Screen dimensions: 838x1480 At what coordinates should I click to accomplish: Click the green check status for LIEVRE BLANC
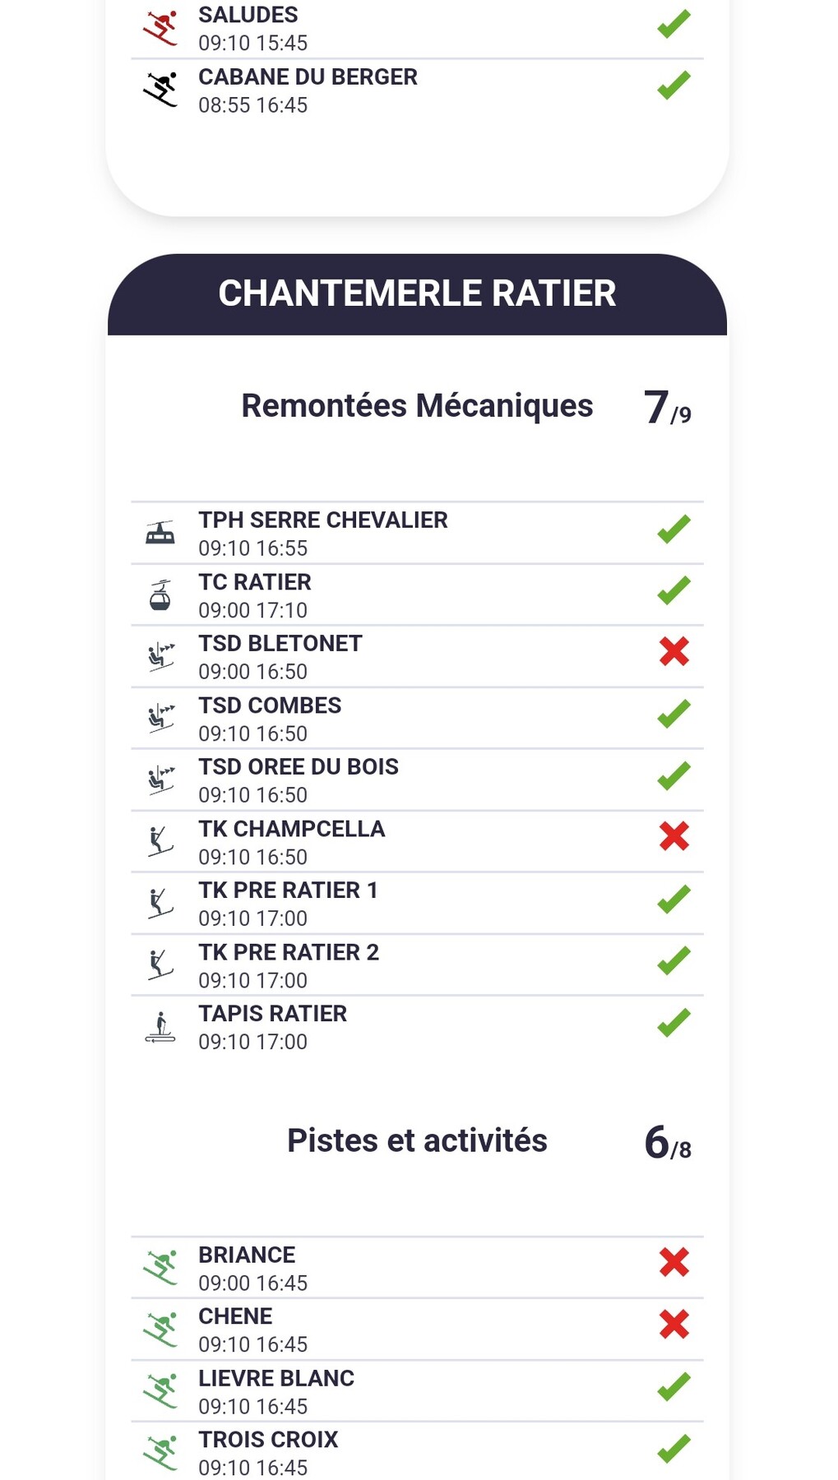(674, 1386)
